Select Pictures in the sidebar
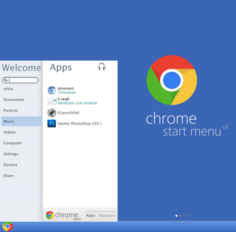Screen dimensions: 236x232 [x=11, y=110]
